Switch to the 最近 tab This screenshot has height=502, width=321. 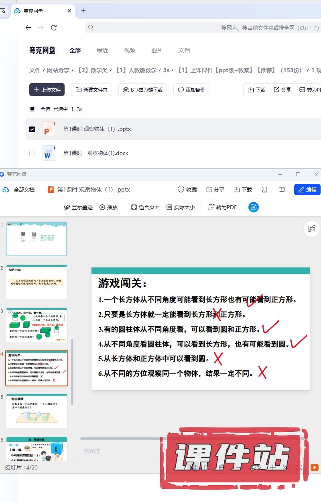[x=102, y=50]
